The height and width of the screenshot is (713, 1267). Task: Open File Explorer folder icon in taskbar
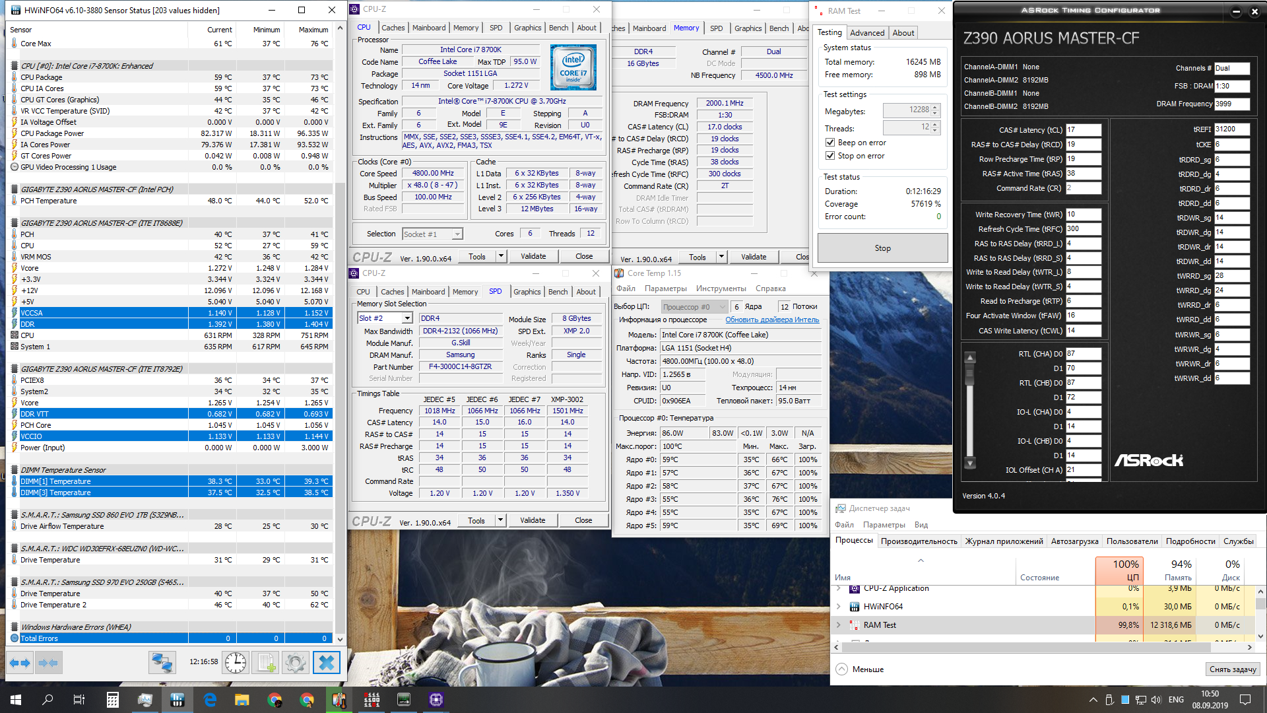tap(242, 700)
